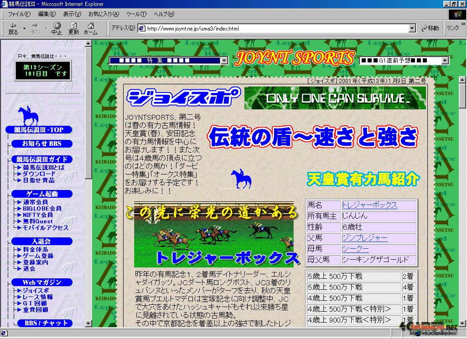The image size is (467, 339).
Task: Open the 編集(E) menu
Action: click(x=47, y=14)
